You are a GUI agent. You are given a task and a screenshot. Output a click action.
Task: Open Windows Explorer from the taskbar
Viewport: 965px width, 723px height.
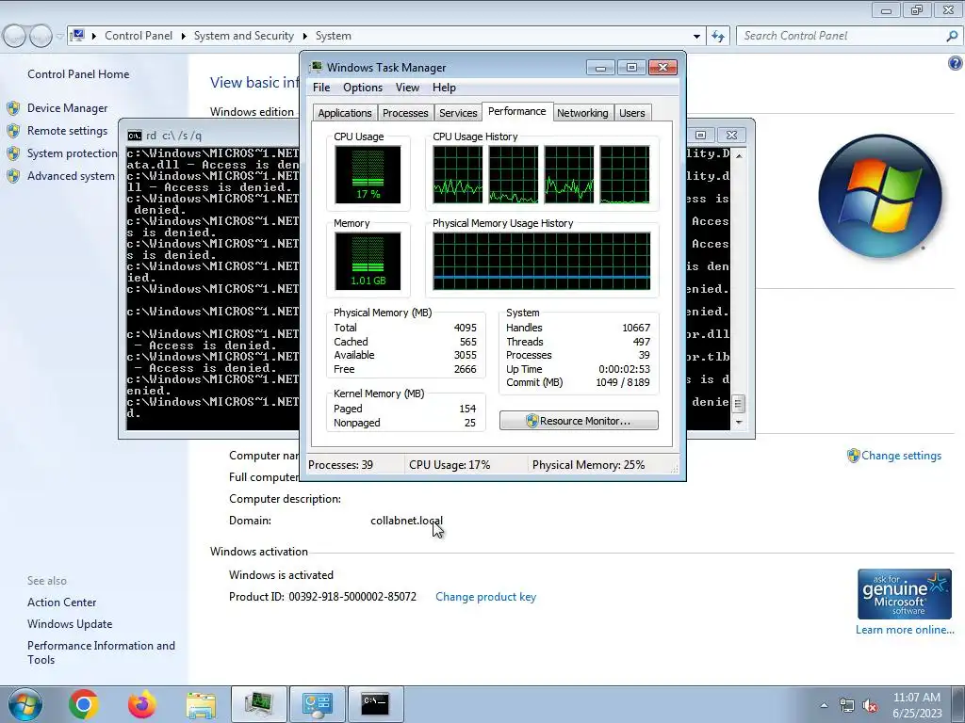[x=201, y=704]
